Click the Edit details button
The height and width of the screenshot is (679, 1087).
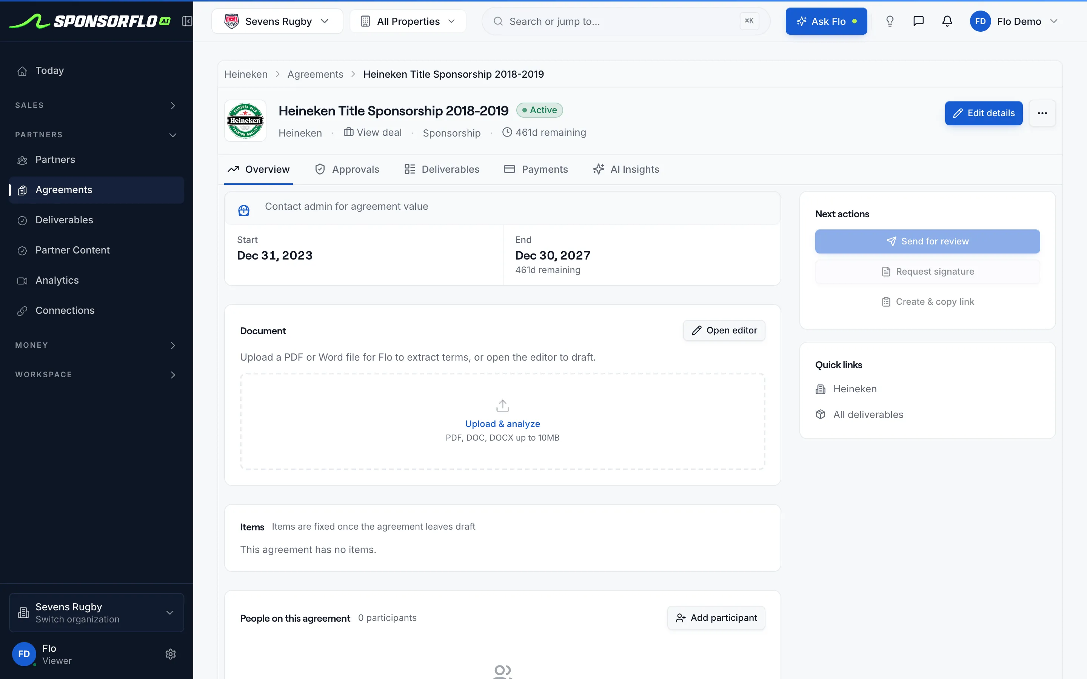tap(984, 113)
